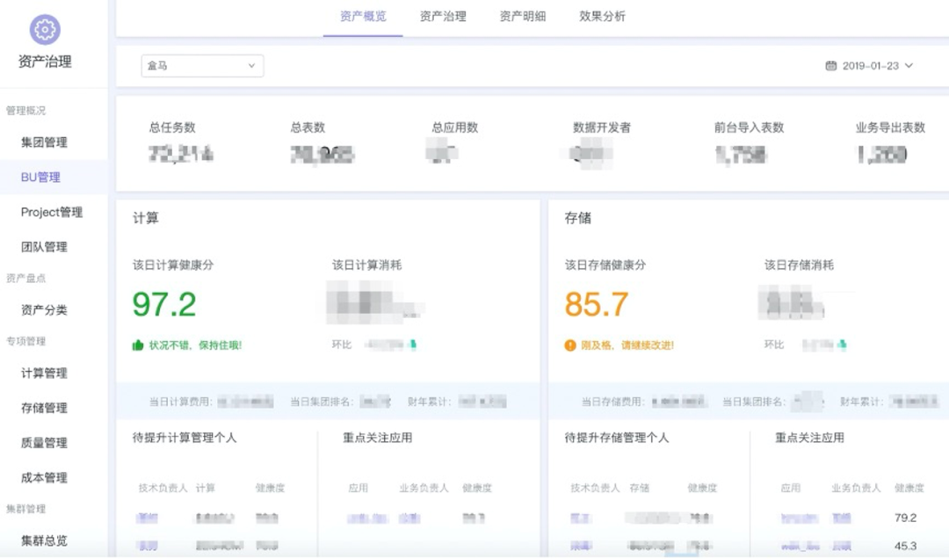The image size is (949, 559).
Task: Click the 业务导出表数 statistic label
Action: point(890,127)
